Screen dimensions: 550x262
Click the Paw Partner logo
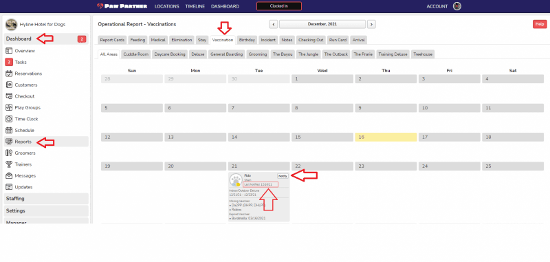122,6
